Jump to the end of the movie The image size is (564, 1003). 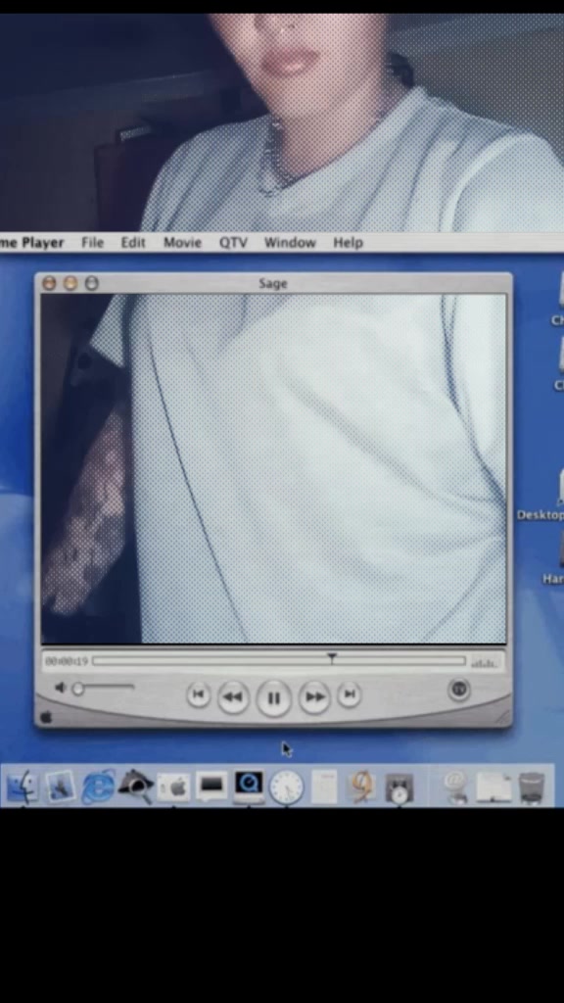(350, 694)
